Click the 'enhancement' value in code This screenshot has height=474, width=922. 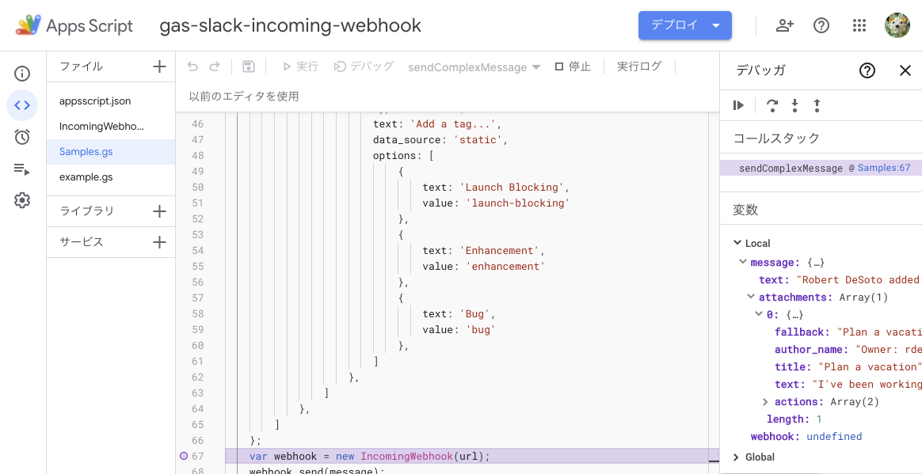coord(505,266)
